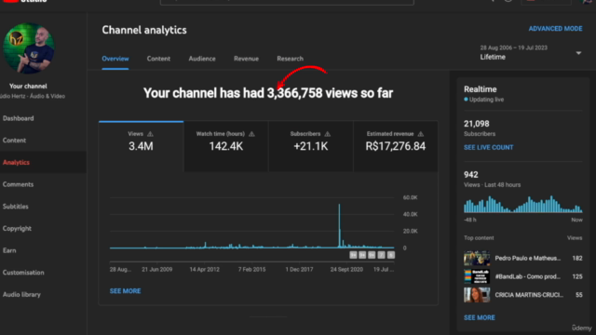596x335 pixels.
Task: Click the Channel analytics page title
Action: tap(144, 30)
